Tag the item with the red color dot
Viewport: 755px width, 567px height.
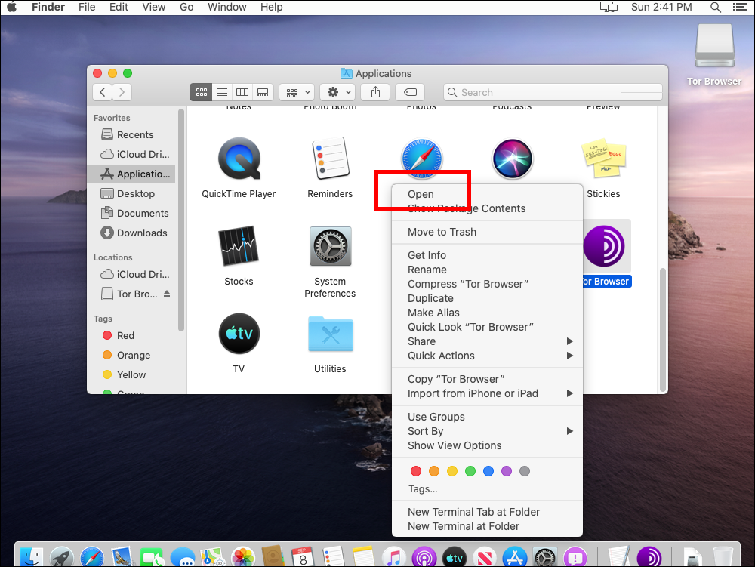click(416, 470)
